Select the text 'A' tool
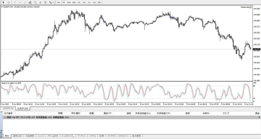The width and height of the screenshot is (261, 139). point(40,2)
